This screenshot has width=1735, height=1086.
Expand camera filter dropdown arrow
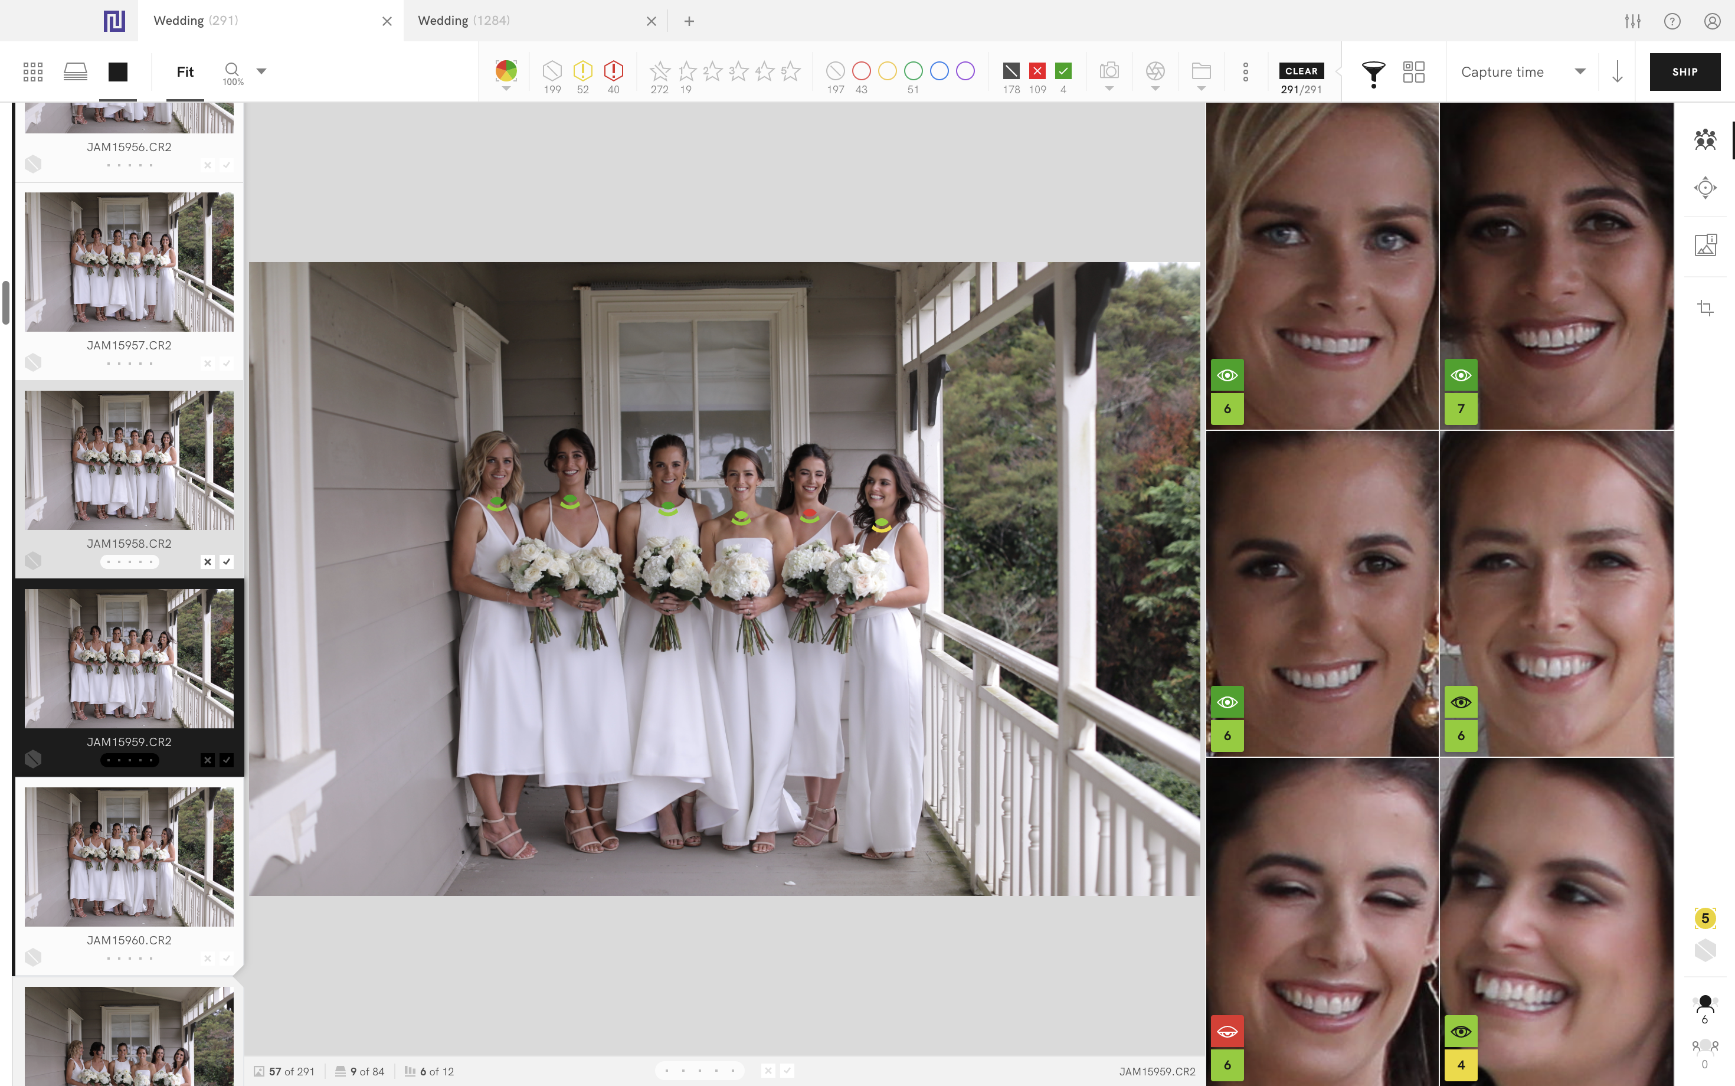pos(1109,89)
